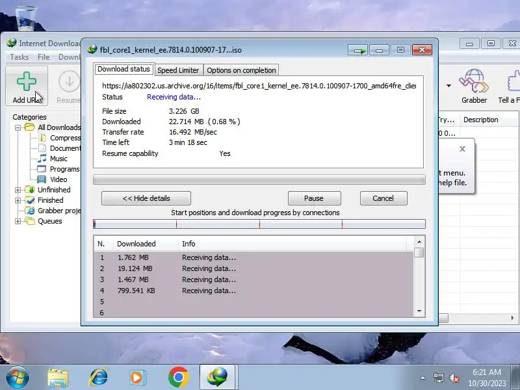Image resolution: width=520 pixels, height=390 pixels.
Task: Click the green arrow button in dialog title bar
Action: (358, 50)
